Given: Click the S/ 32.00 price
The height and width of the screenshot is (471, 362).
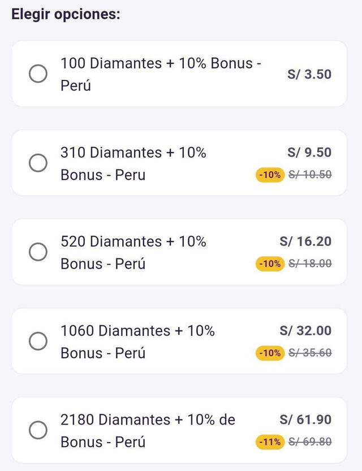Looking at the screenshot, I should (x=305, y=330).
